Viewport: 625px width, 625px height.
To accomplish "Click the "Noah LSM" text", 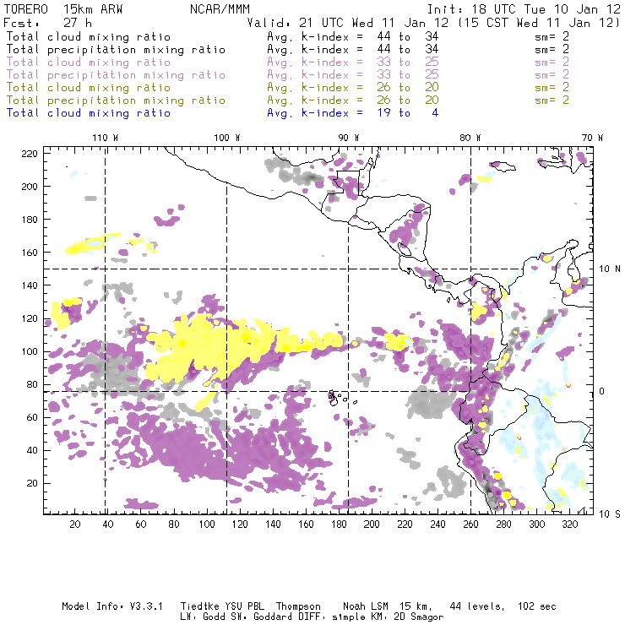I will point(366,606).
